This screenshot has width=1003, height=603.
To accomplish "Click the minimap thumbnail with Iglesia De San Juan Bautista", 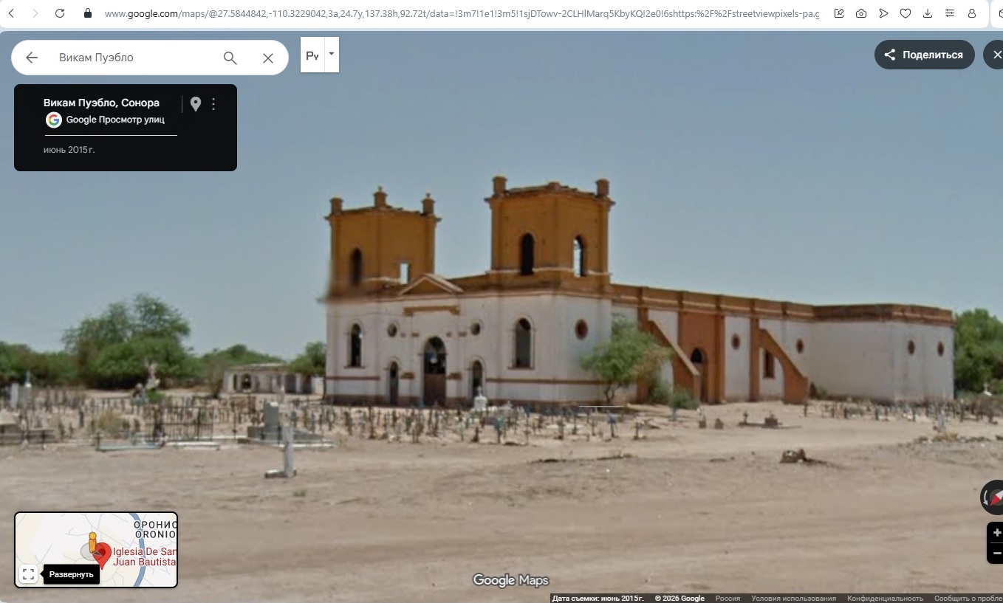I will tap(96, 550).
